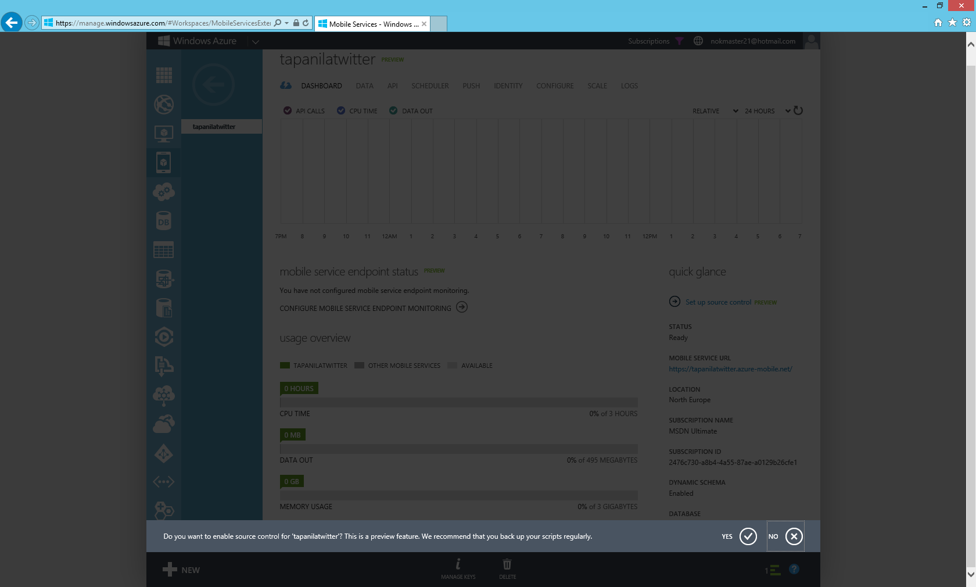Click the user avatar icon in header
Image resolution: width=976 pixels, height=587 pixels.
[812, 41]
